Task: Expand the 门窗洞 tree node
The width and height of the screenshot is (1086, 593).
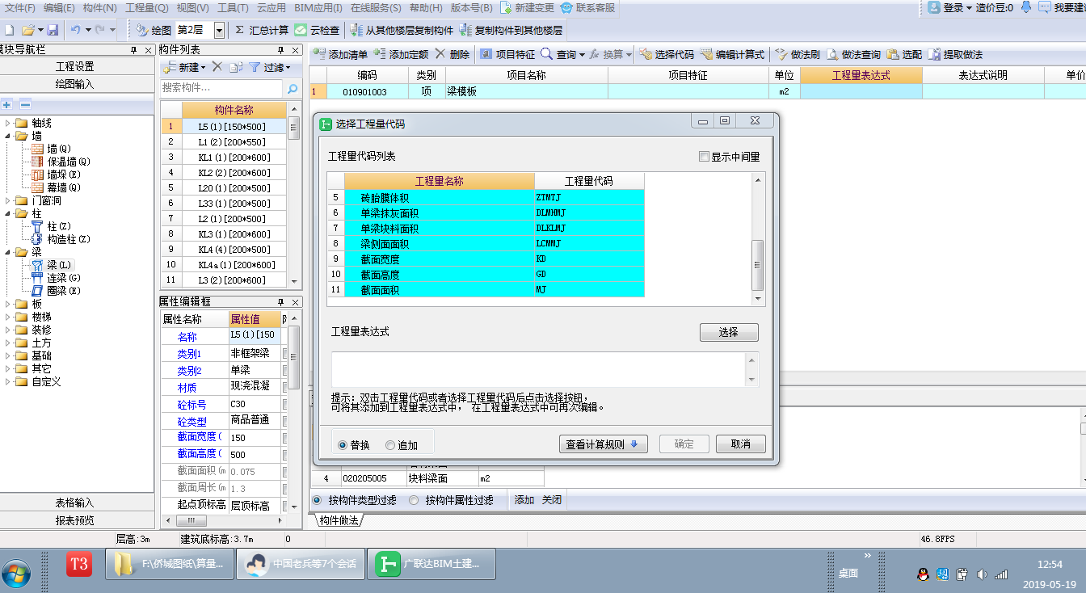Action: [x=9, y=200]
